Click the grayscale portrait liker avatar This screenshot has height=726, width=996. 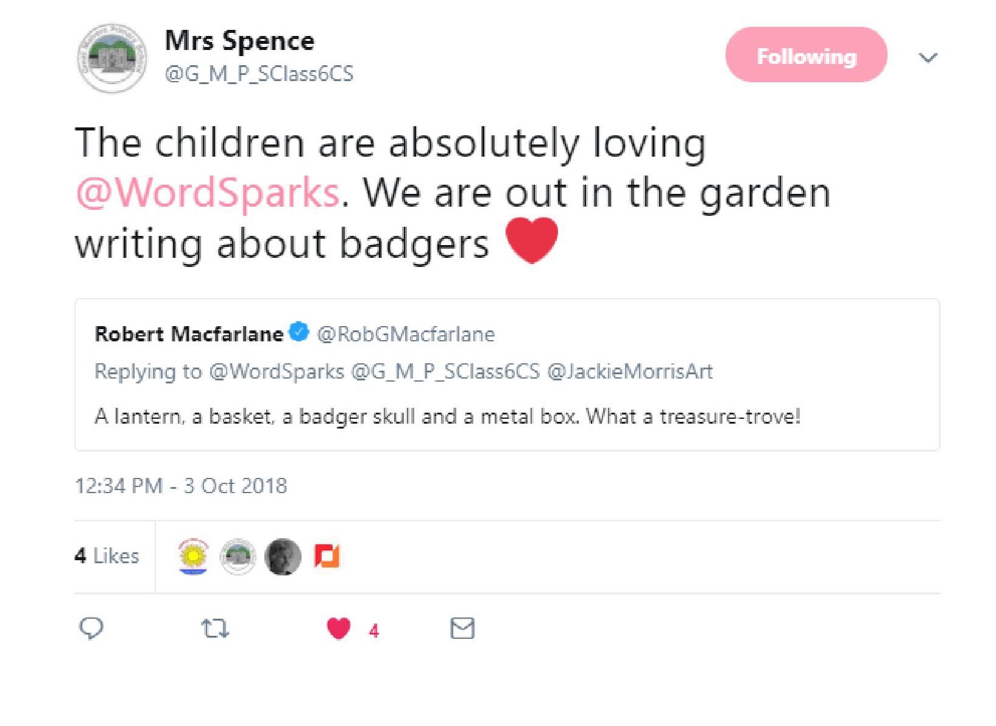(283, 556)
